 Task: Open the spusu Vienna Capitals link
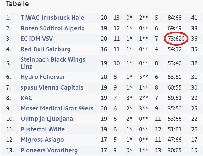52,87
